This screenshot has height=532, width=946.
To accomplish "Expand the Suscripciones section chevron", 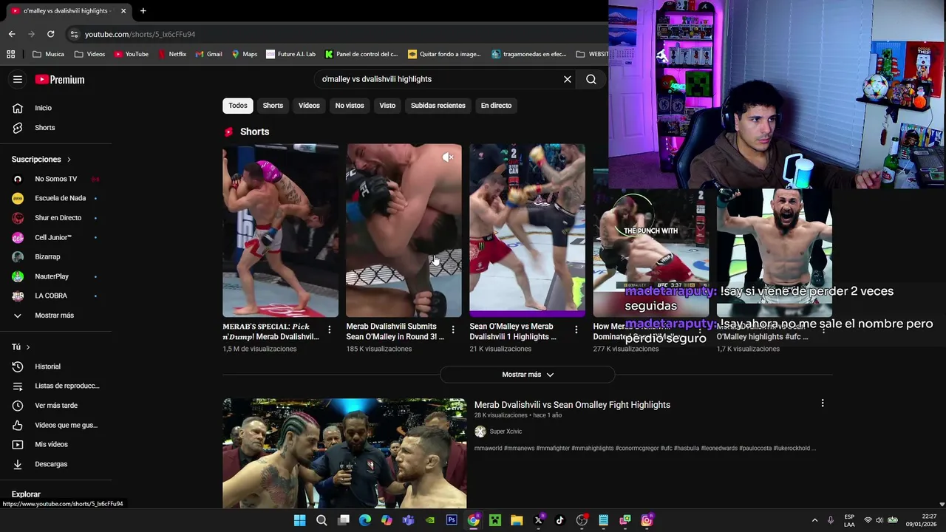I will click(x=69, y=160).
